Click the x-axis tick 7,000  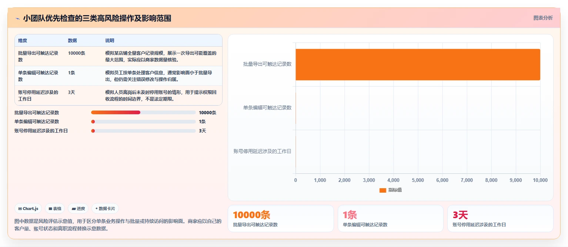(467, 180)
